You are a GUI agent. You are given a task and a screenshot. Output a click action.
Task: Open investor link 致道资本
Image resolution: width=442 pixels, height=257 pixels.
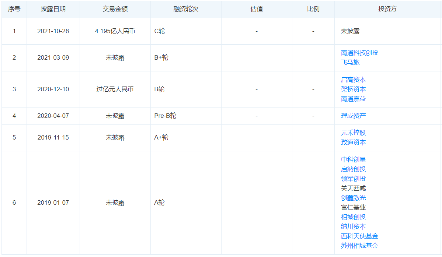coord(353,142)
